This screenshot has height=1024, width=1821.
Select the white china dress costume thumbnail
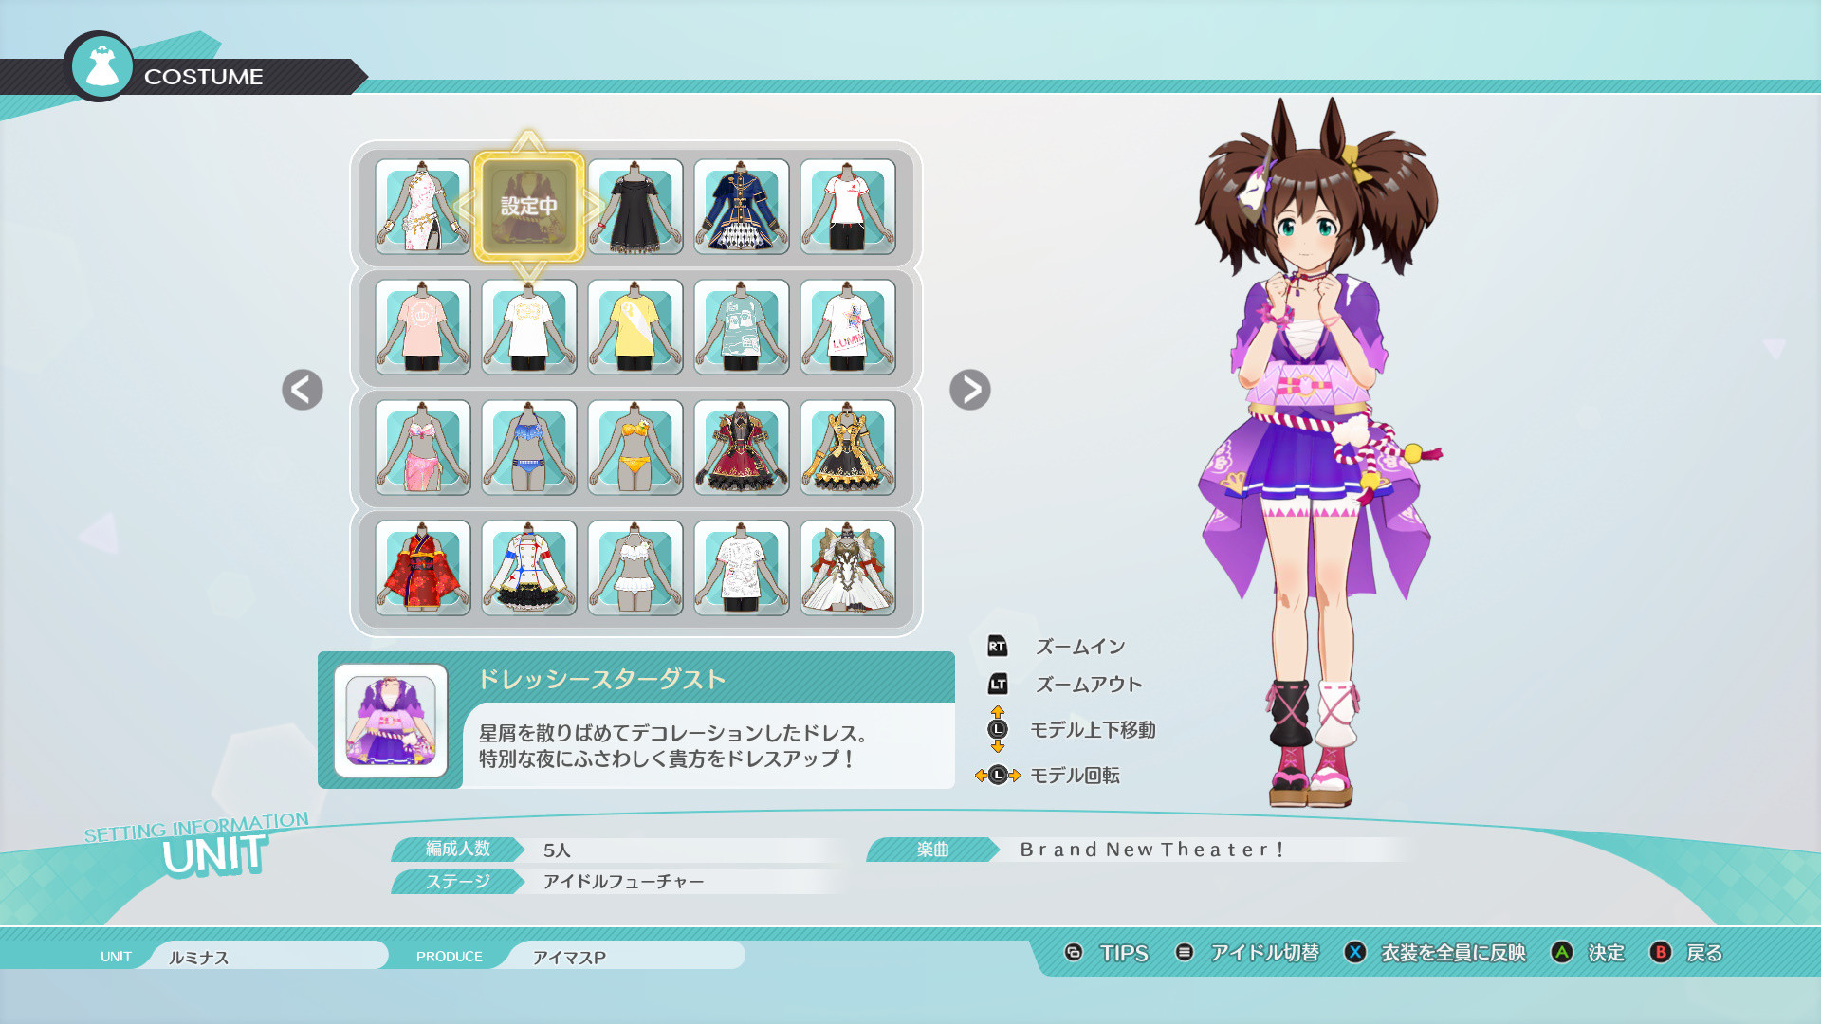[x=422, y=207]
